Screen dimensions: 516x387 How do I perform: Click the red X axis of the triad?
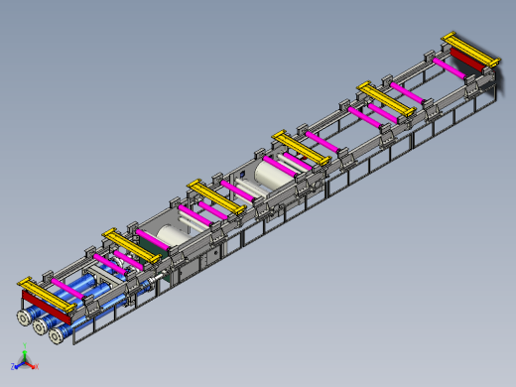[33, 366]
